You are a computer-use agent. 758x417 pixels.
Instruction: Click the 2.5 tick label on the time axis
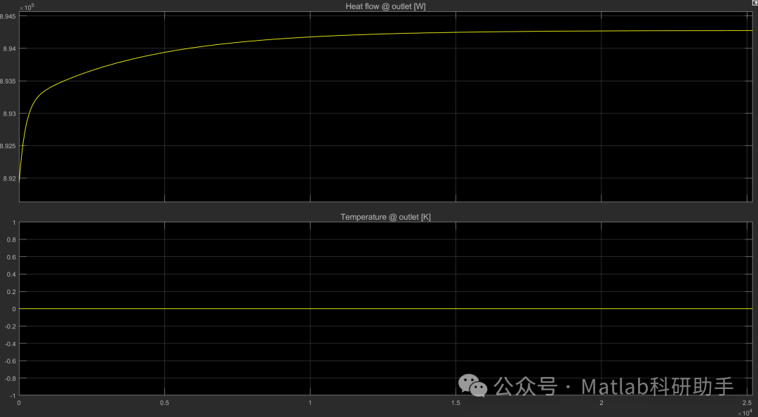tap(747, 402)
